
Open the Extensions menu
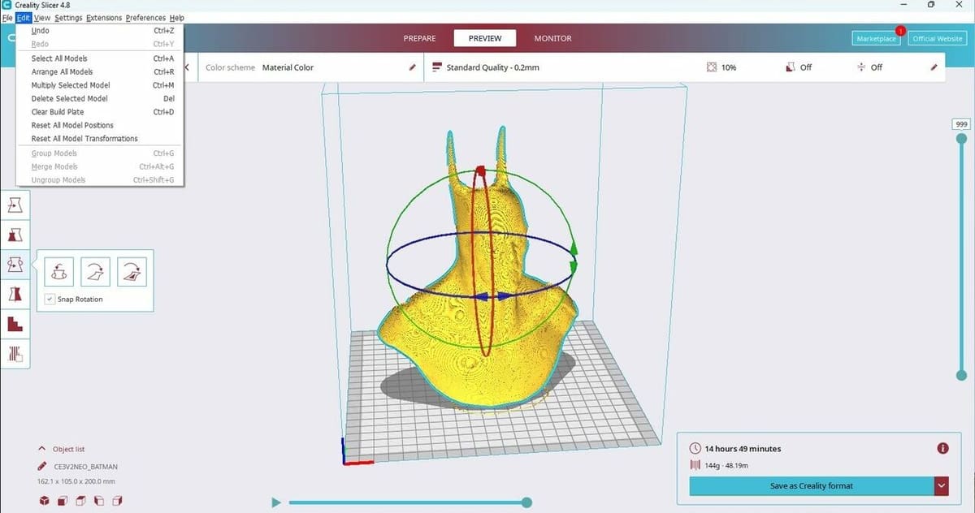[x=104, y=18]
